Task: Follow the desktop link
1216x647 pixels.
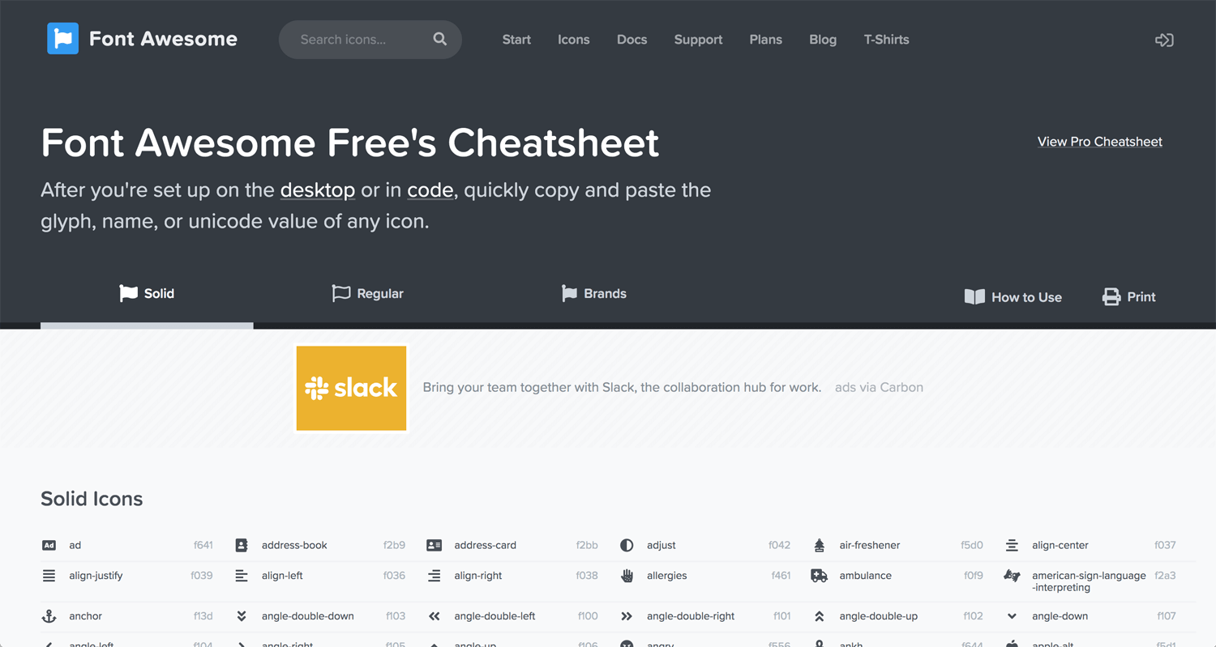Action: [x=318, y=190]
